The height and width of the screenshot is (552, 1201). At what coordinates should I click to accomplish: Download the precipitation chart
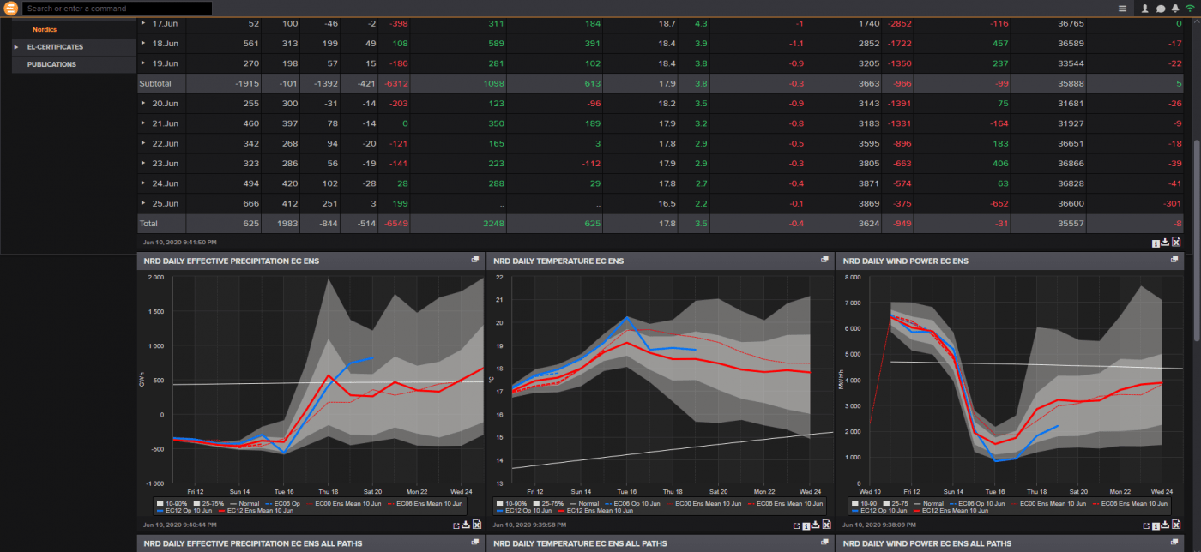tap(466, 525)
